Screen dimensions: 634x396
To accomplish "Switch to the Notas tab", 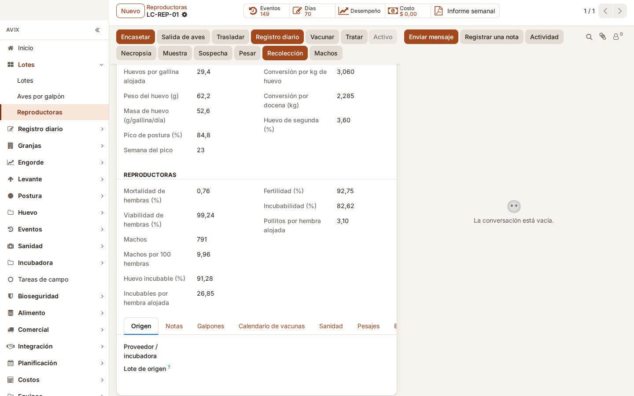I will [x=174, y=326].
